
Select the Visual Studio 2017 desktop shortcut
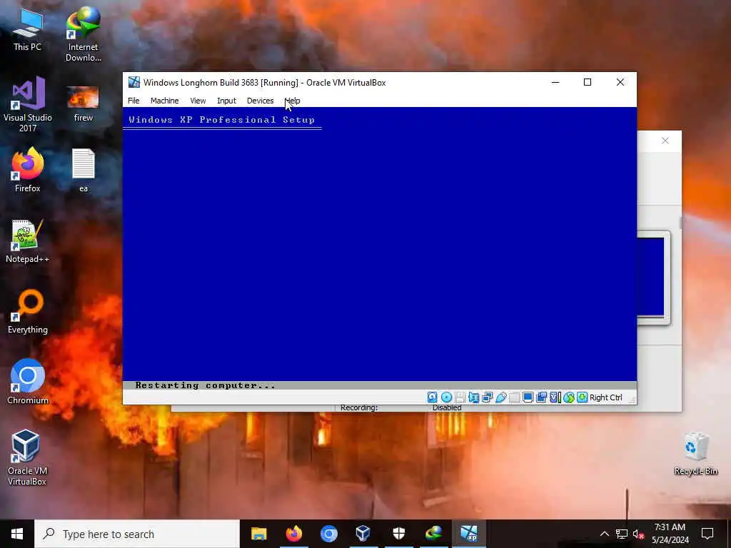28,105
